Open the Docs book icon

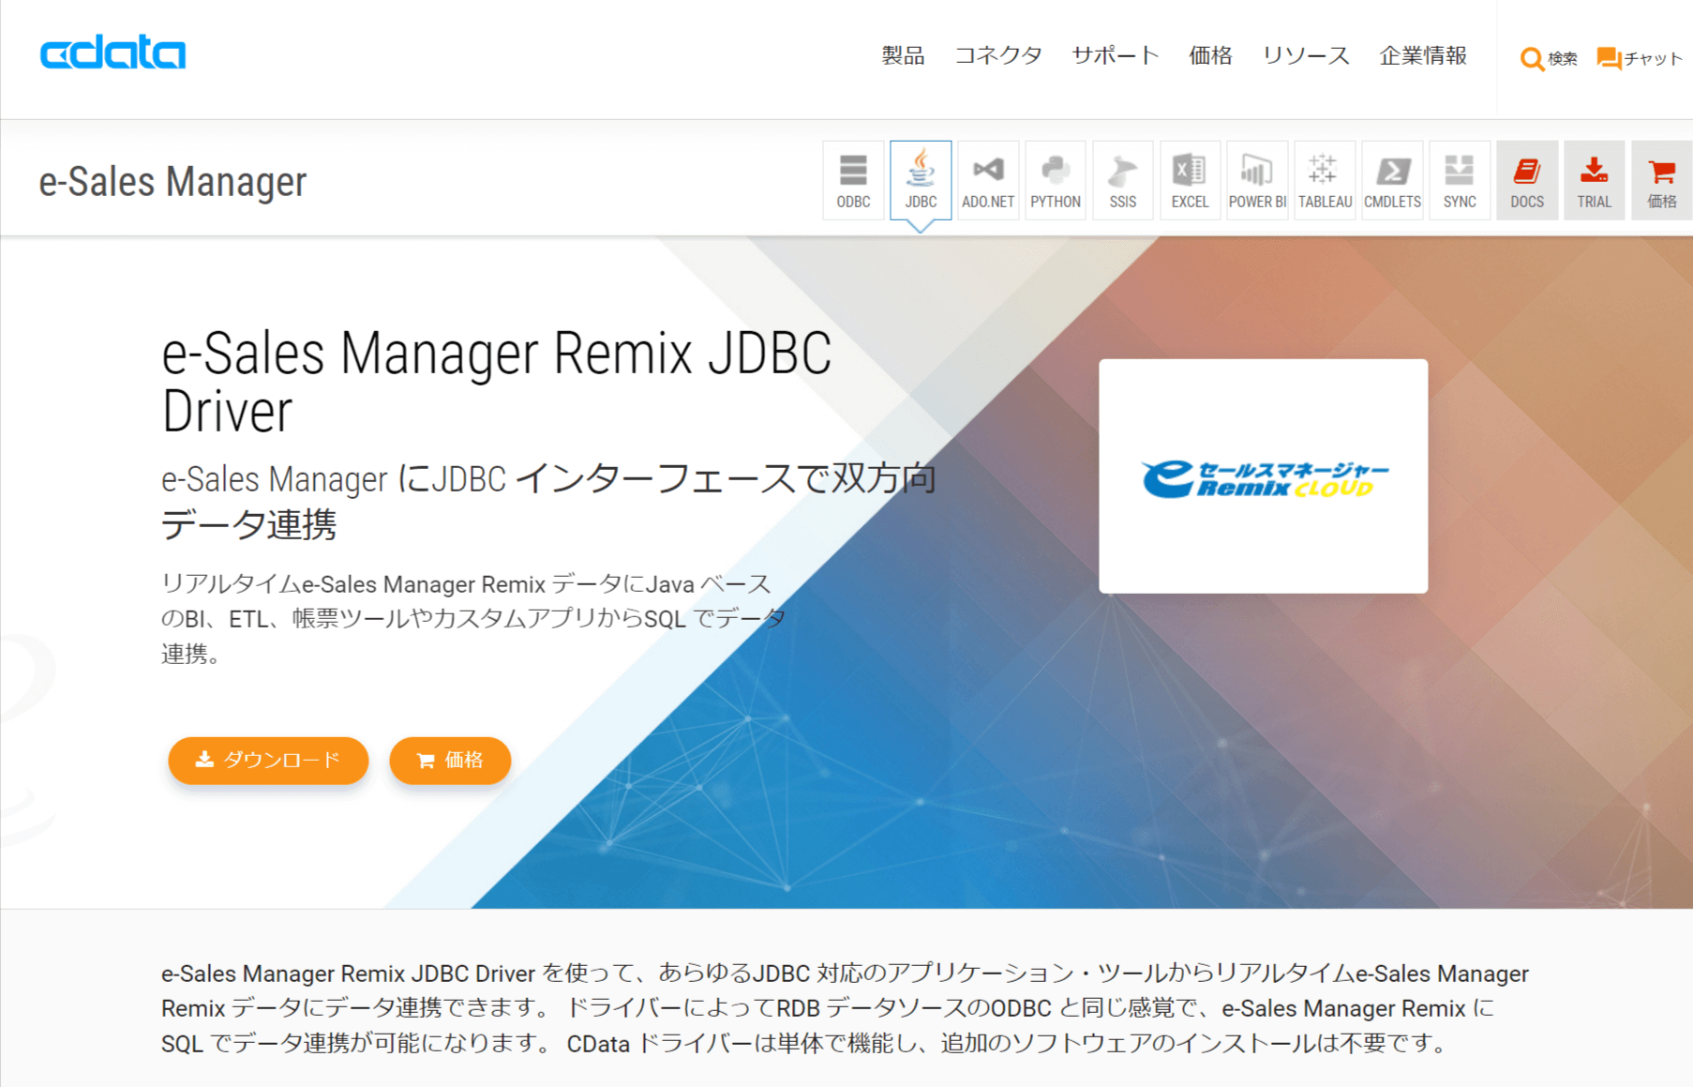(1527, 180)
